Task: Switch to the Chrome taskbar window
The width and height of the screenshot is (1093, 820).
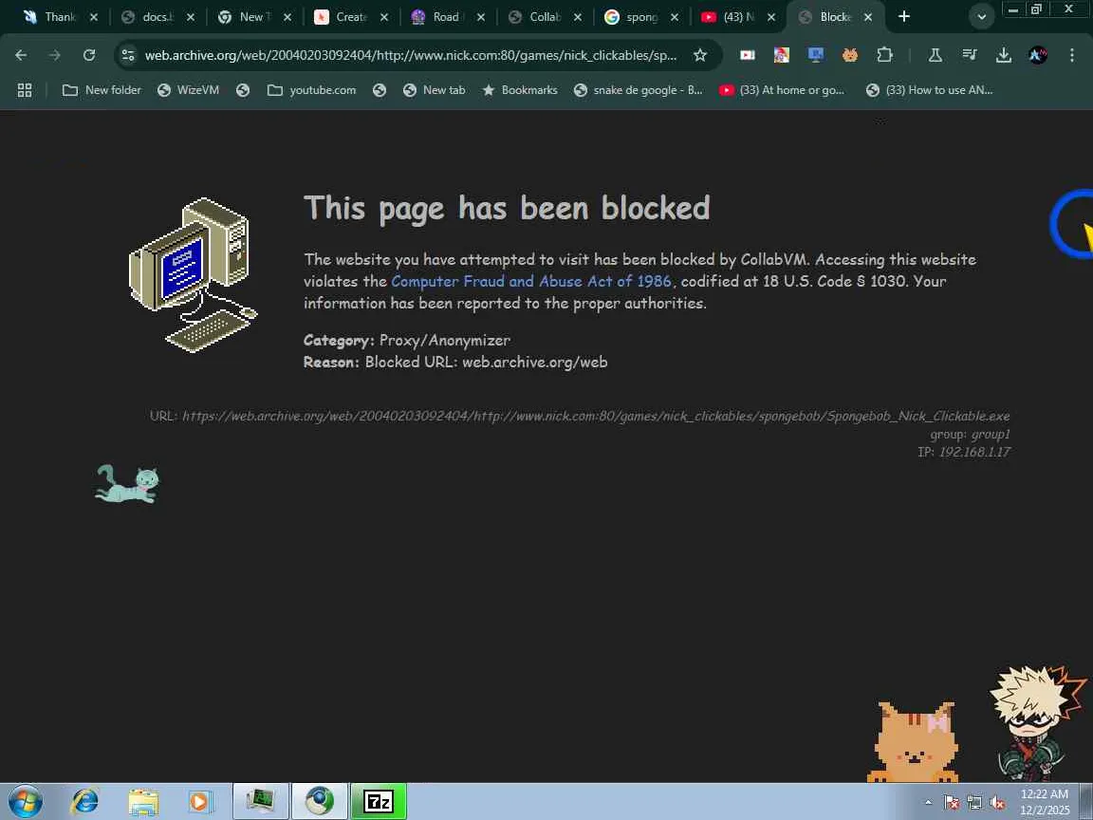Action: pyautogui.click(x=319, y=801)
